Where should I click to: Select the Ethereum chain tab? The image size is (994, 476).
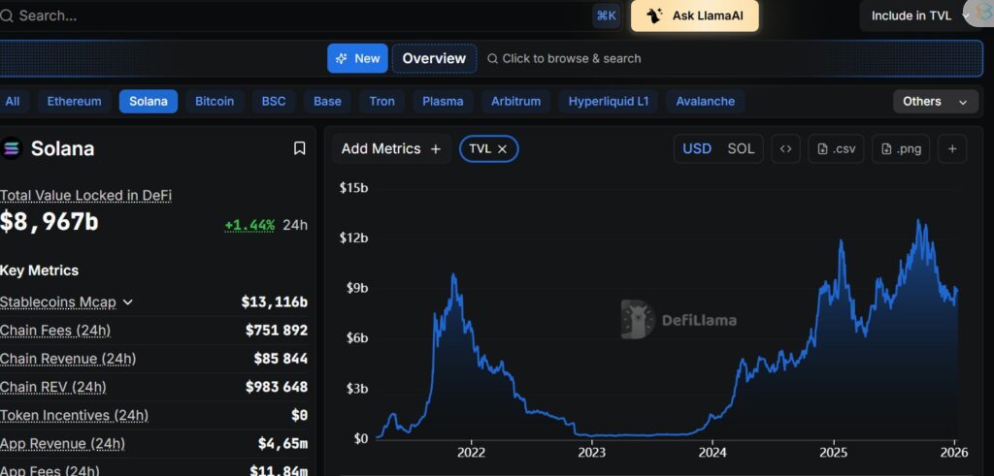(74, 101)
